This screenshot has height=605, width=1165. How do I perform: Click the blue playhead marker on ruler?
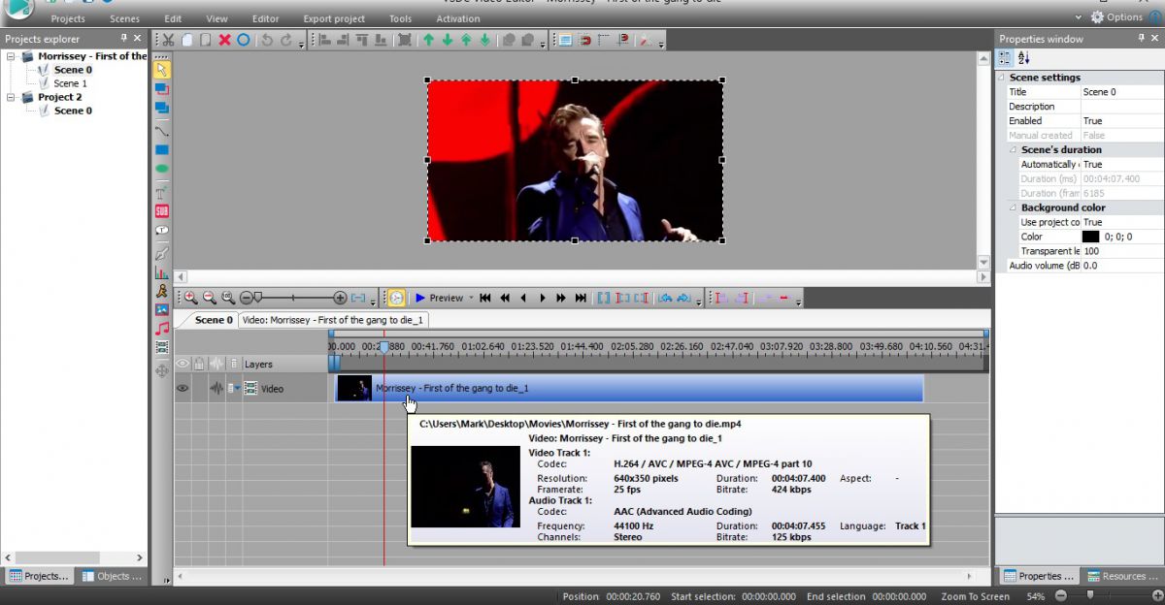point(383,347)
